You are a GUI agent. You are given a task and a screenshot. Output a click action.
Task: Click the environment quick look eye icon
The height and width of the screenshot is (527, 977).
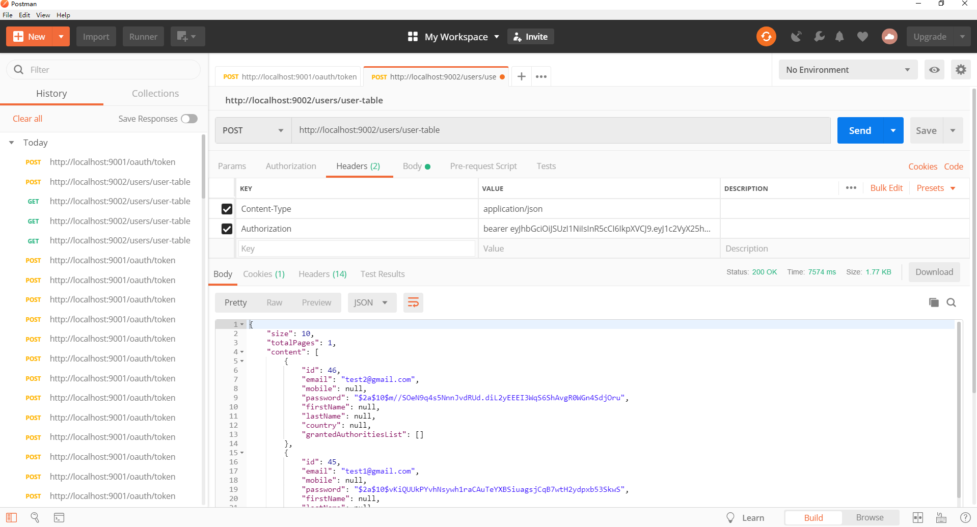coord(934,70)
